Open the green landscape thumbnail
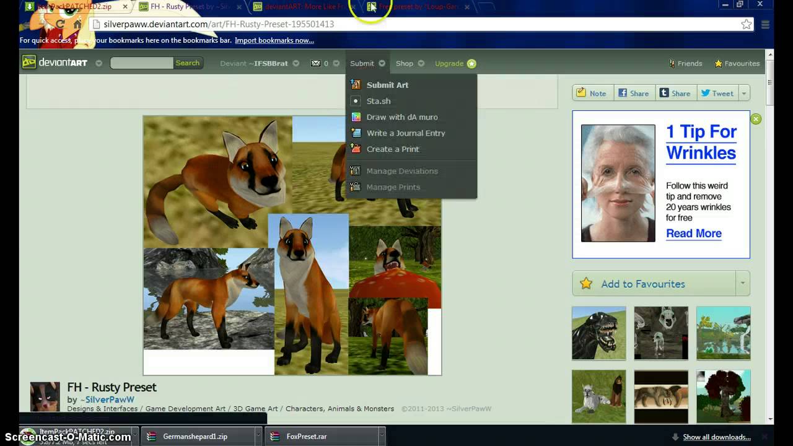 [723, 333]
